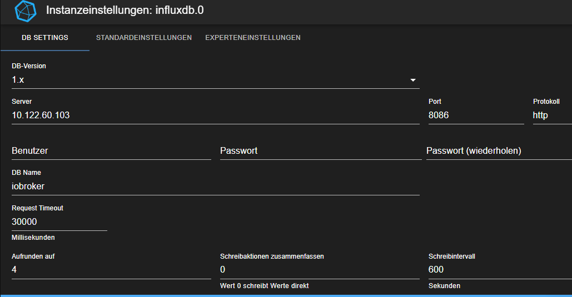This screenshot has height=297, width=572.
Task: Open the Protokoll selector showing http
Action: pyautogui.click(x=553, y=115)
